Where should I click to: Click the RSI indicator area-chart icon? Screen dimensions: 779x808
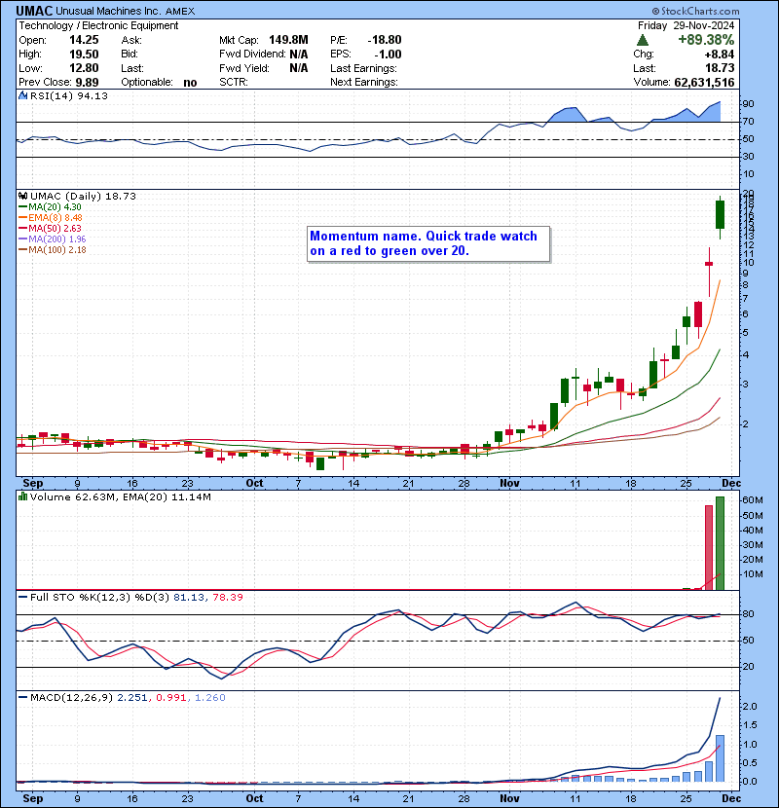click(x=22, y=95)
